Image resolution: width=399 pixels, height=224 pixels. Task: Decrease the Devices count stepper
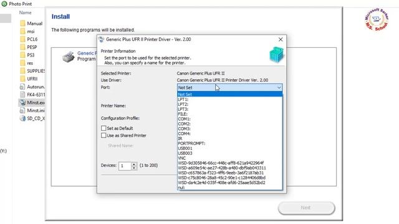coord(134,168)
